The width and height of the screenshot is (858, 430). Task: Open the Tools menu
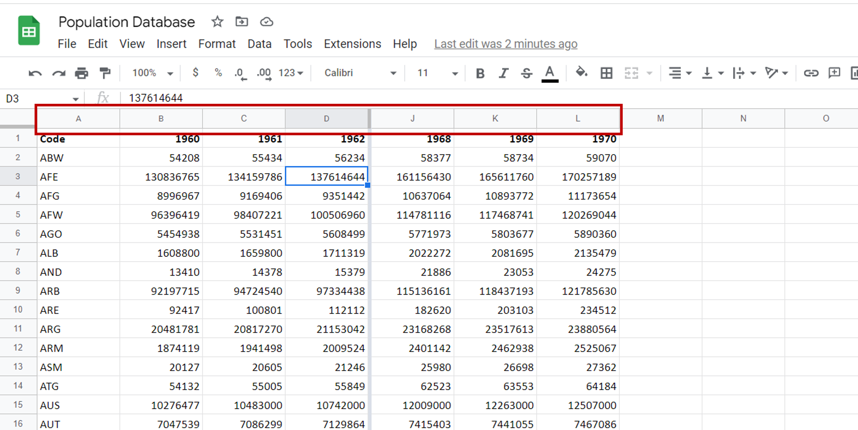pos(298,44)
